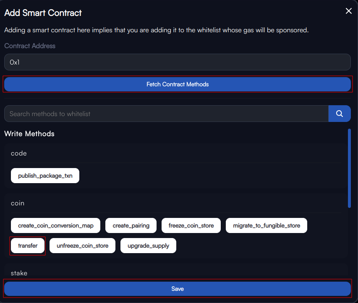
Task: Click the stake module section header
Action: coord(19,273)
